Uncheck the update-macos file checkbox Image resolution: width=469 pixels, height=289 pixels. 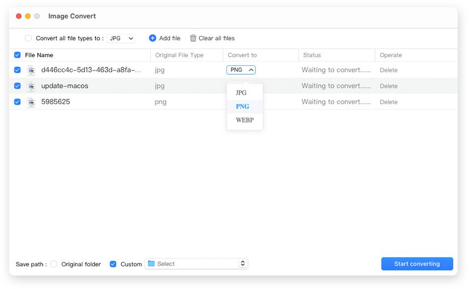pos(17,86)
